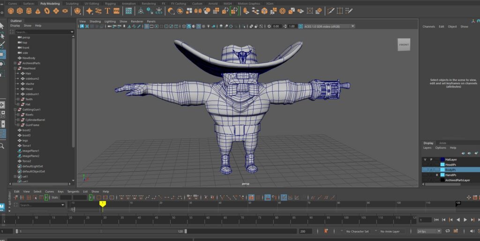Image resolution: width=480 pixels, height=241 pixels.
Task: Click the play forwards button
Action: click(x=465, y=219)
